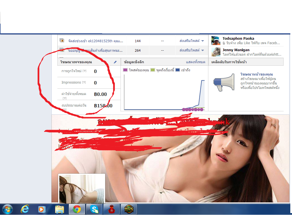This screenshot has width=292, height=215.
Task: Open Jenny Manigan profile picture
Action: coord(216,52)
